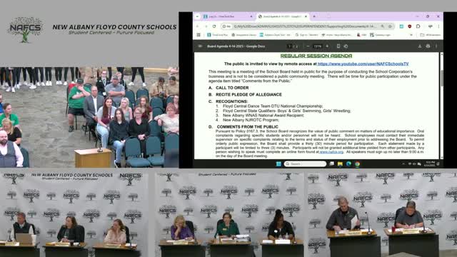Screen dimensions: 457x257
Task: Open the red shield extension
Action: pyautogui.click(x=409, y=26)
